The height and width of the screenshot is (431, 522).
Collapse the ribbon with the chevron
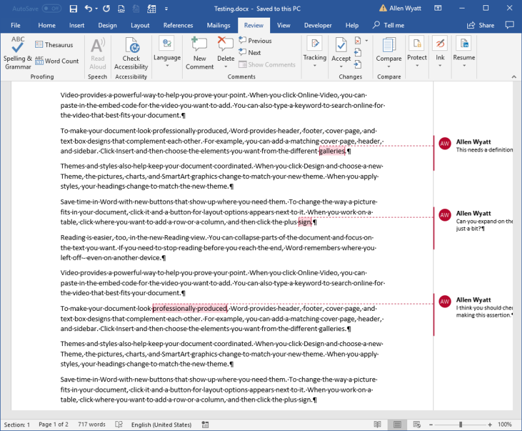click(514, 76)
